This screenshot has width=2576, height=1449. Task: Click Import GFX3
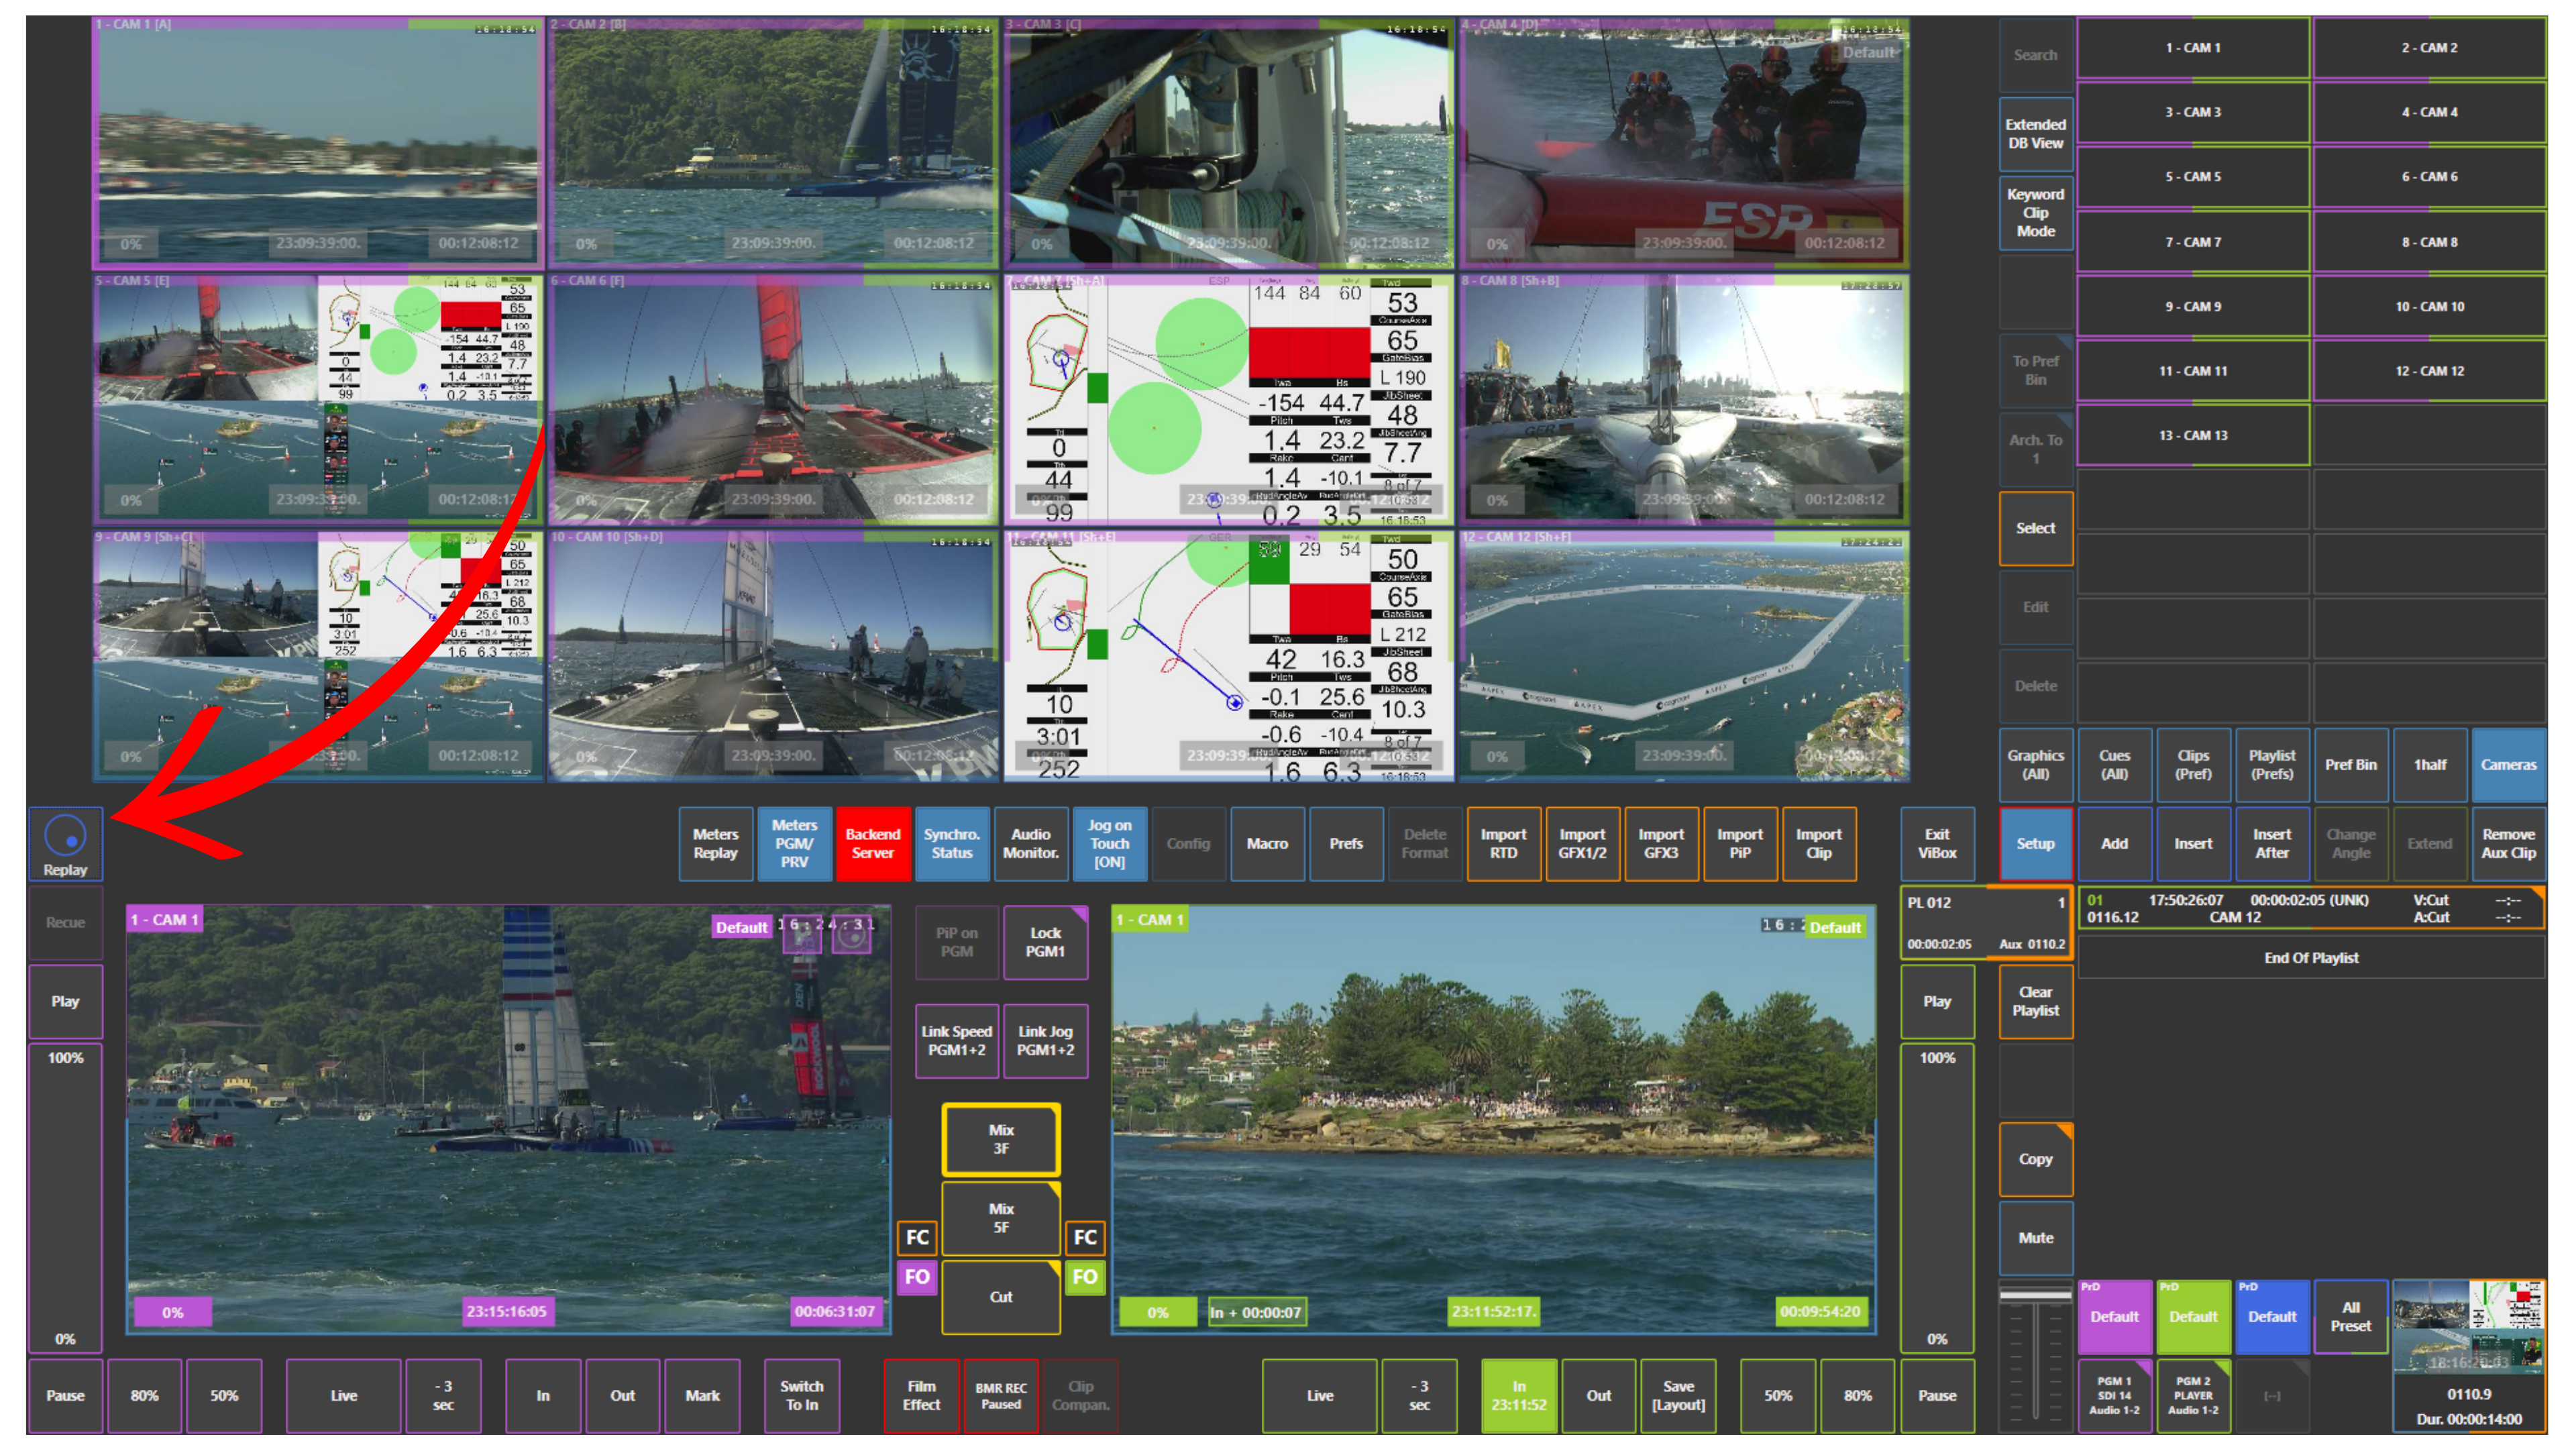[x=1661, y=844]
